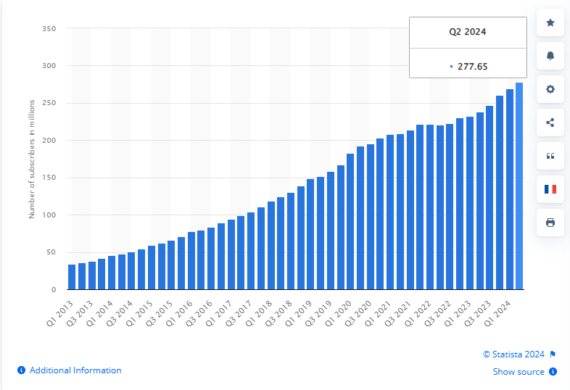The image size is (570, 390).
Task: Select the highlighted Q2 2024 bar
Action: pyautogui.click(x=519, y=186)
